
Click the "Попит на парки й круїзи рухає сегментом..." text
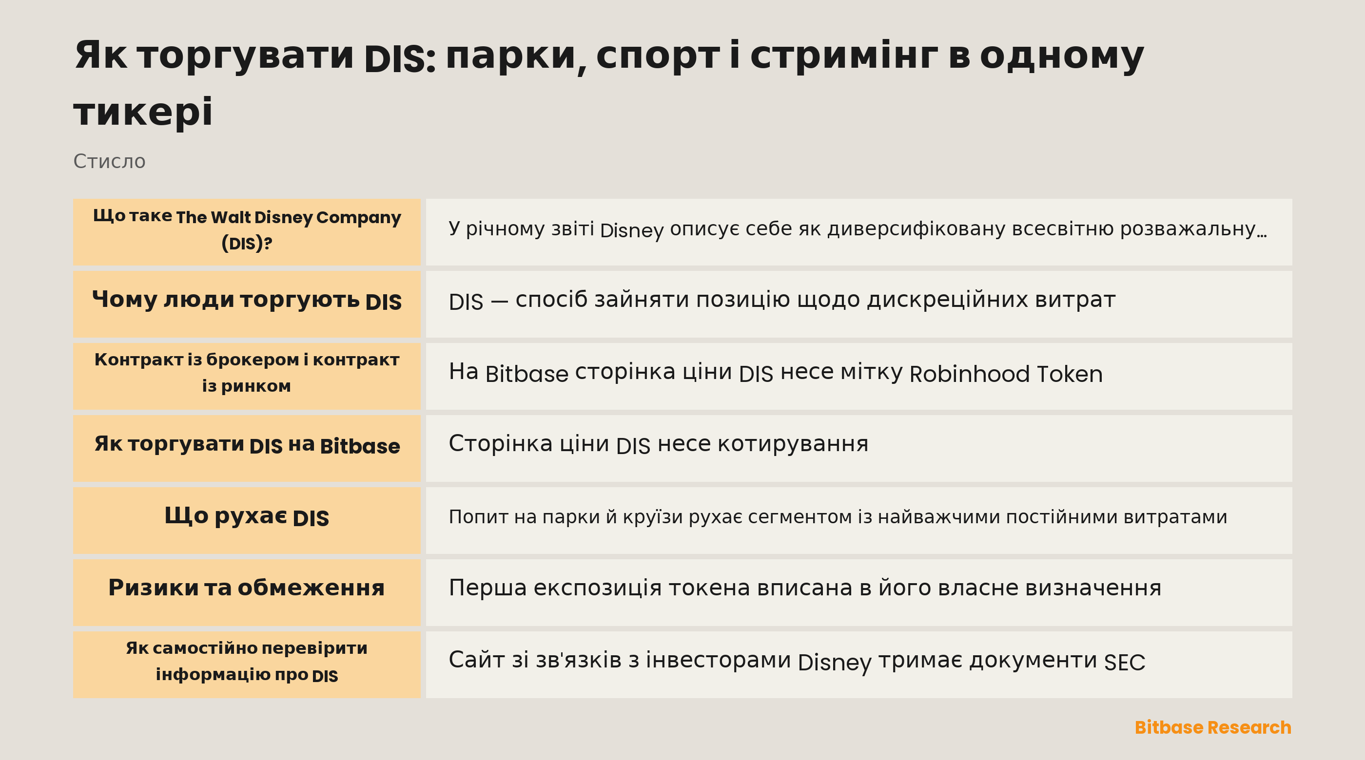click(838, 516)
